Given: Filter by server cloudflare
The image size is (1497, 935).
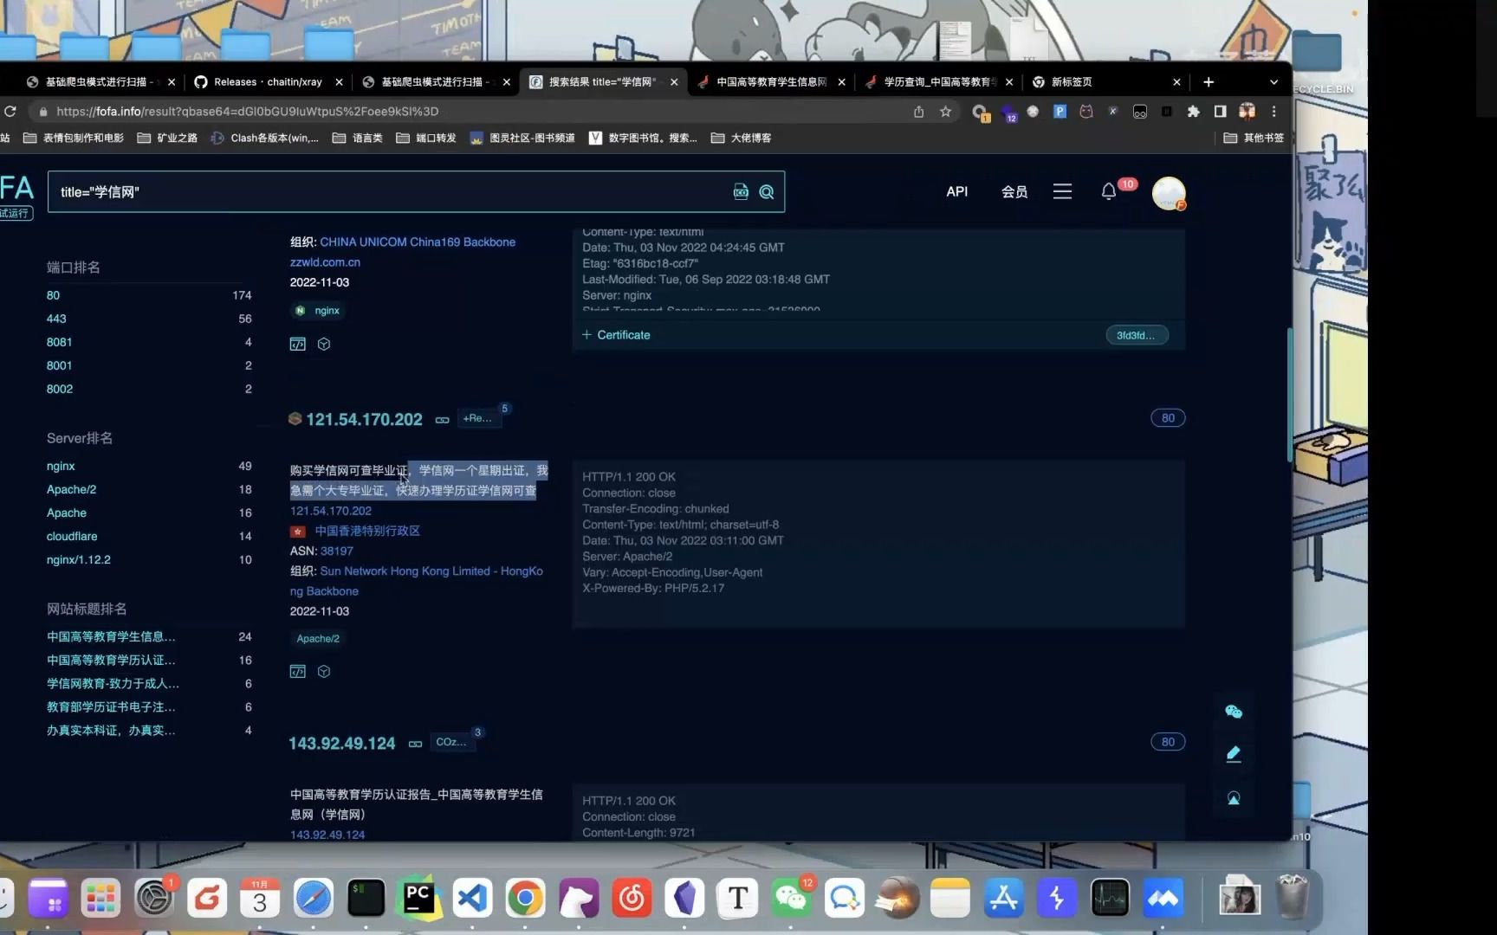Looking at the screenshot, I should (x=72, y=536).
